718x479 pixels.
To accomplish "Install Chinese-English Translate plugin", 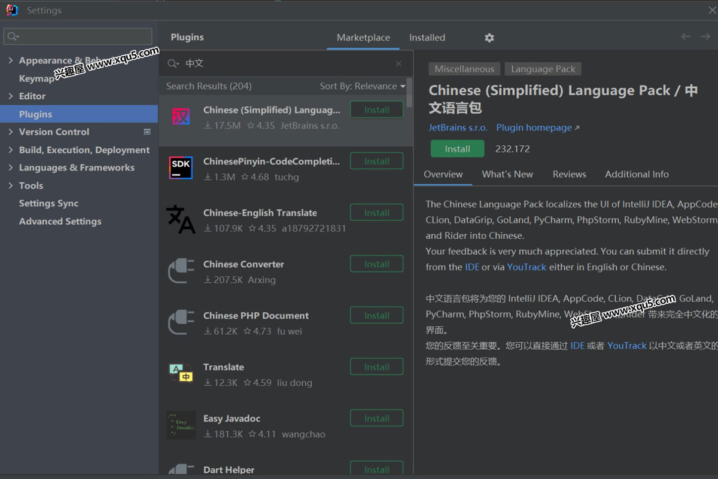I will coord(377,213).
